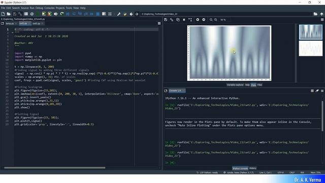
Task: Open the Projects menu
Action: [60, 8]
